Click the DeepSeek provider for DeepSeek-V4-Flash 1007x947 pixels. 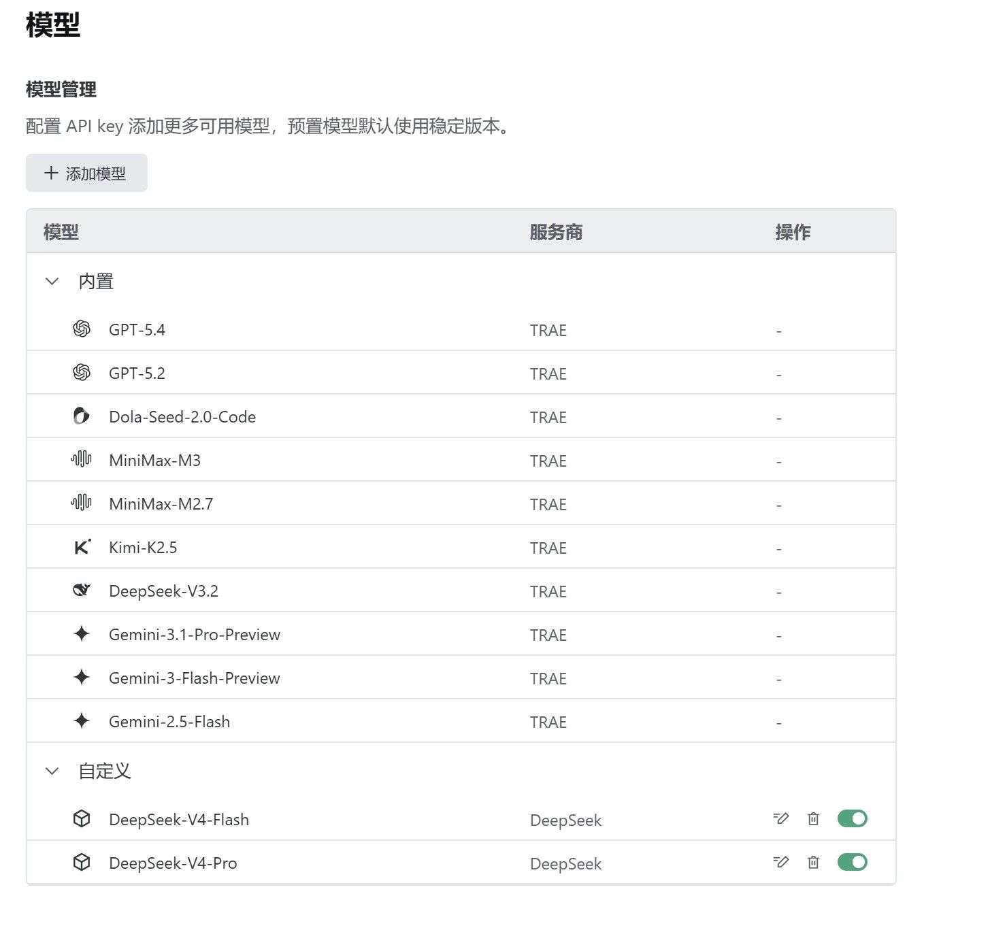pos(566,820)
